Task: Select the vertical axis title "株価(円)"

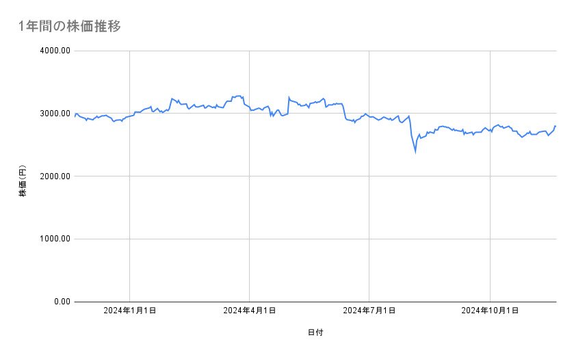Action: click(x=23, y=176)
